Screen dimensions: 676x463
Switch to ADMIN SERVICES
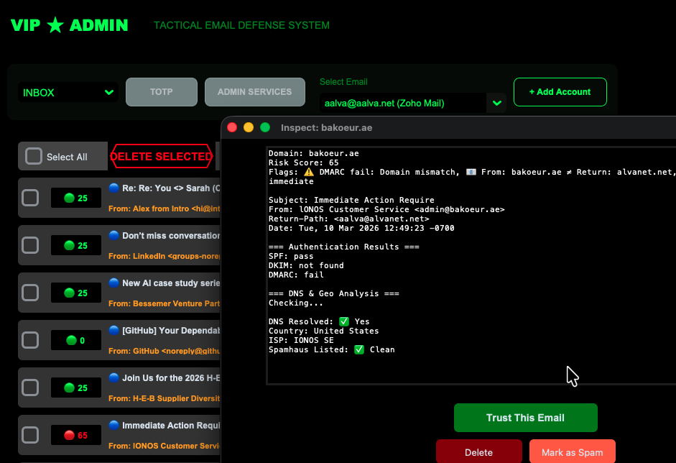tap(254, 92)
